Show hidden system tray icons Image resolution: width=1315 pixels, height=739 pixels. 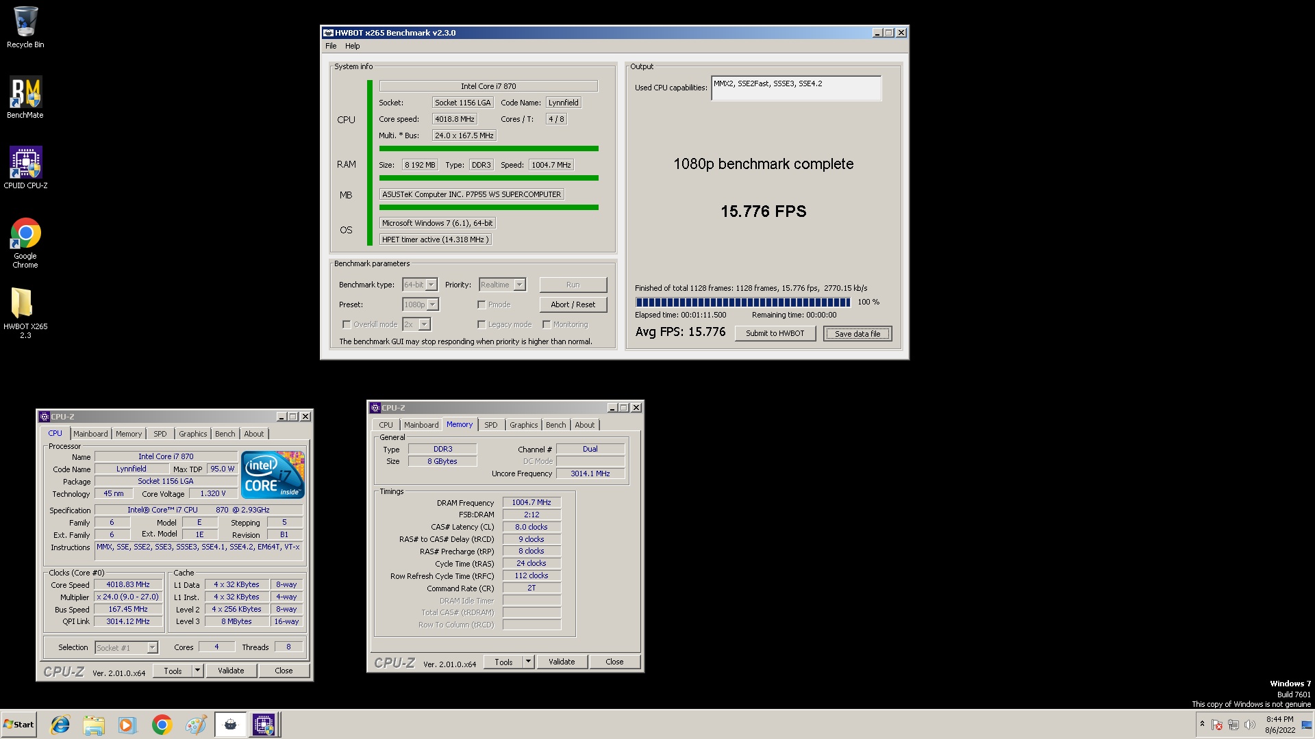pos(1202,724)
